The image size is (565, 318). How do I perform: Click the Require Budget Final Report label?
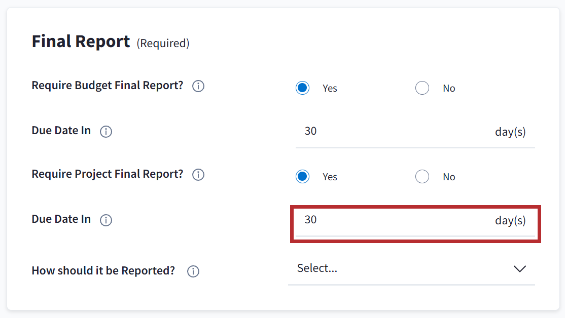point(108,85)
